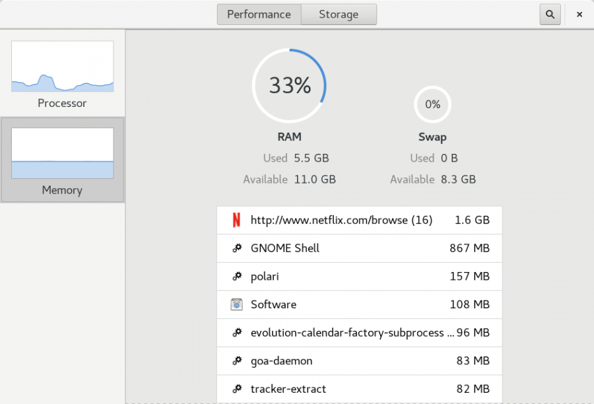This screenshot has width=594, height=404.
Task: Click the GNOME Shell gear icon
Action: pyautogui.click(x=236, y=248)
